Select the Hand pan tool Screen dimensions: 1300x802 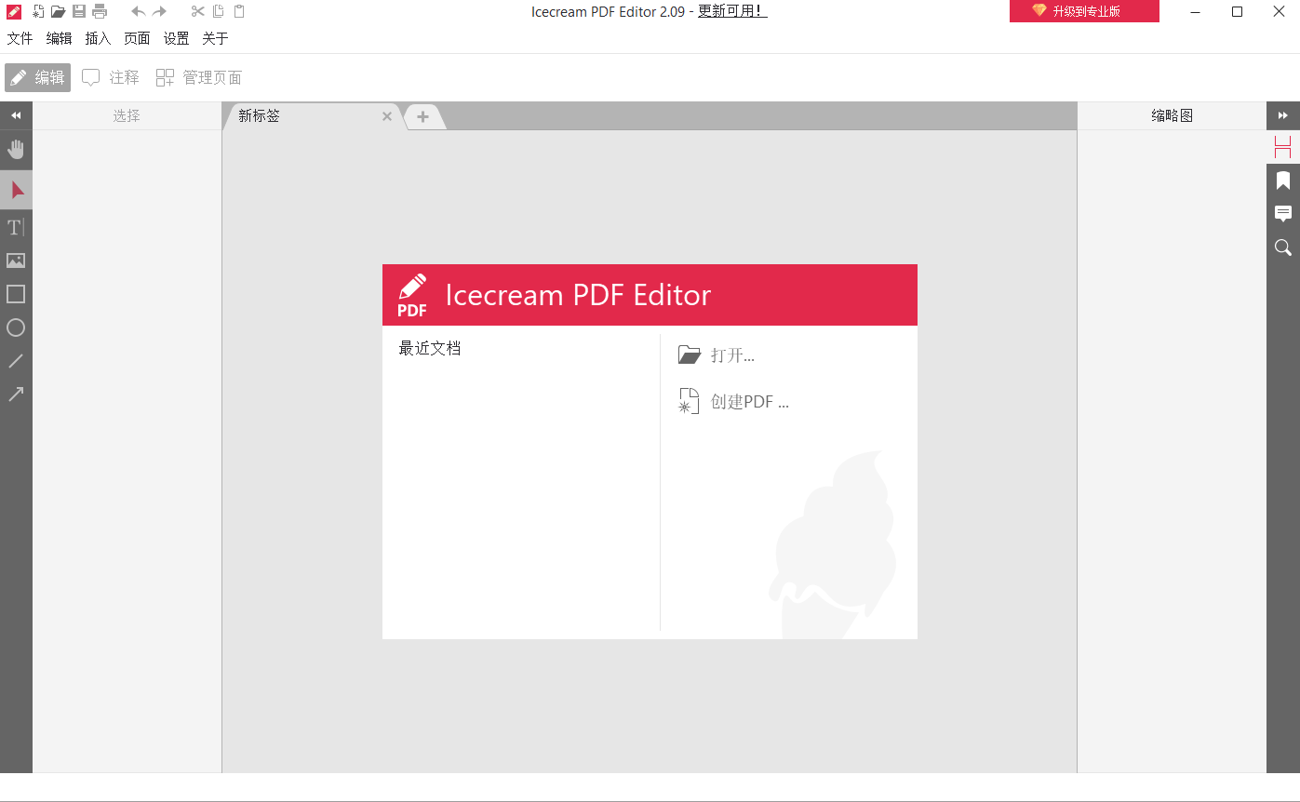(16, 150)
